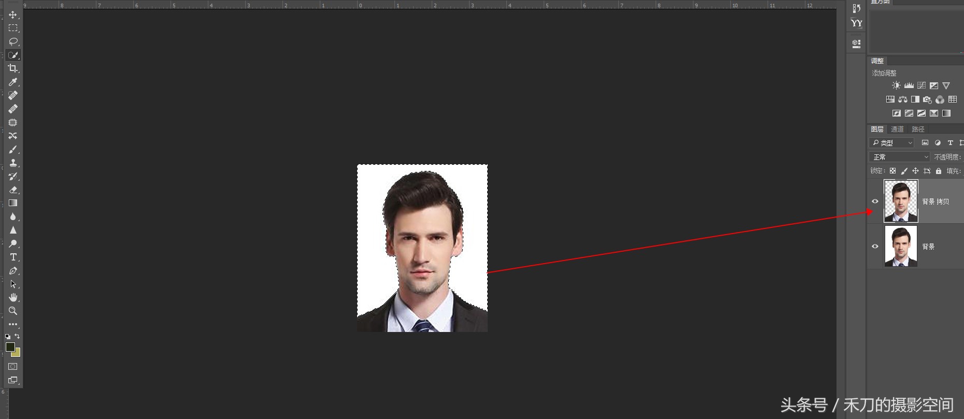Select the Pen tool
The image size is (964, 419).
click(x=13, y=270)
